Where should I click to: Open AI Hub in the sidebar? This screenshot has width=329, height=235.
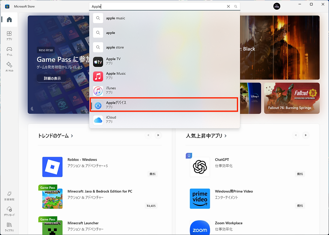pyautogui.click(x=9, y=67)
